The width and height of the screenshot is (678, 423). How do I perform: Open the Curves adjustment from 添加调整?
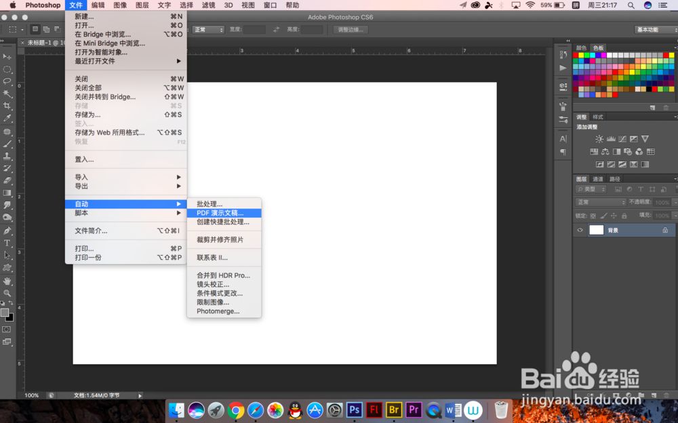point(623,138)
